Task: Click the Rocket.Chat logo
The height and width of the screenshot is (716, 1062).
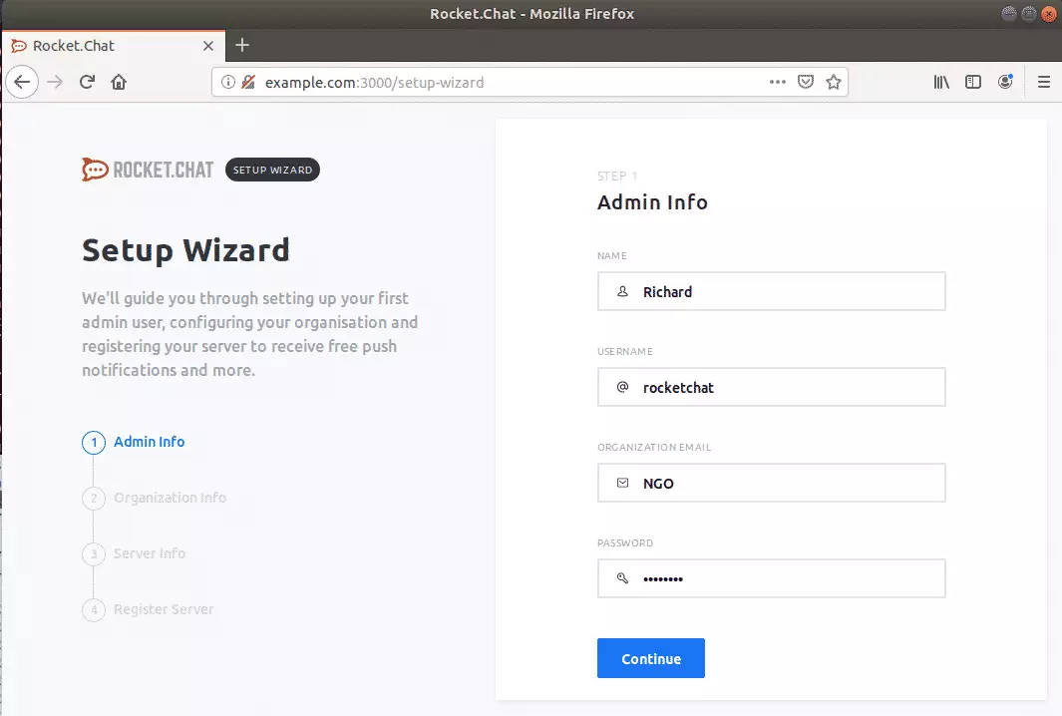Action: click(148, 170)
